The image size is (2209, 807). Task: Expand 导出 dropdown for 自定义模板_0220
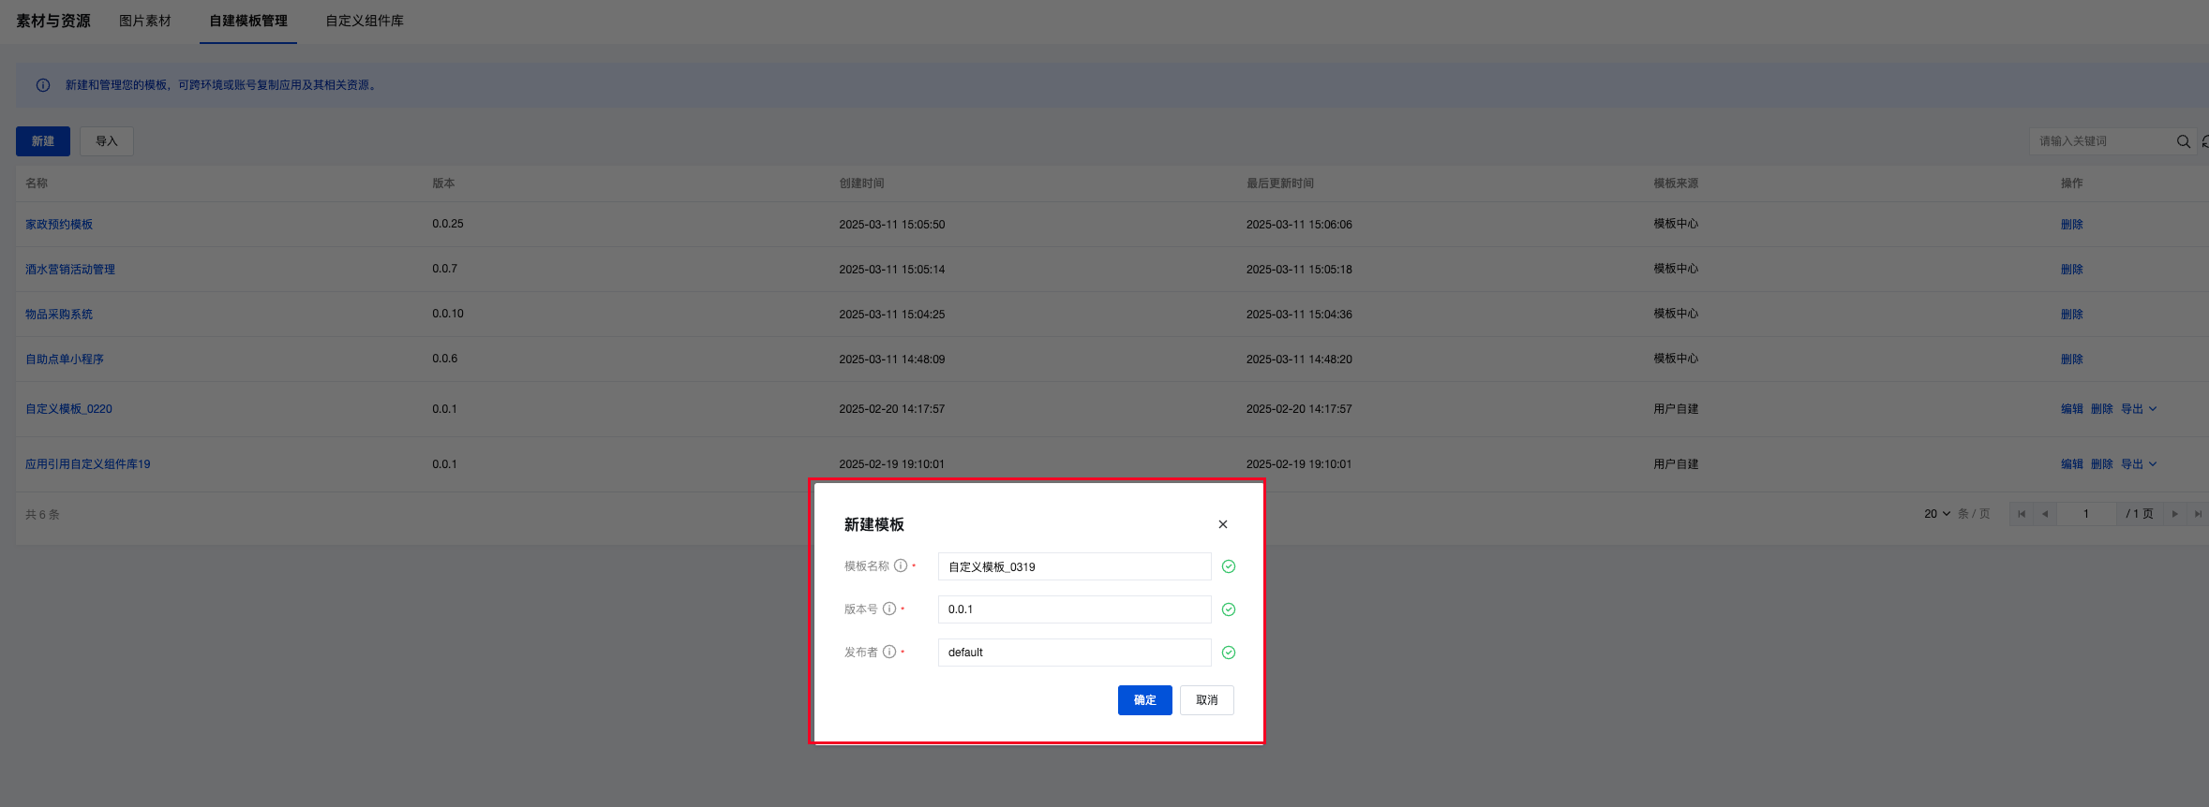click(x=2139, y=409)
